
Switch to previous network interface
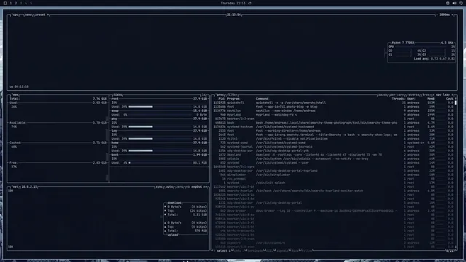click(188, 187)
